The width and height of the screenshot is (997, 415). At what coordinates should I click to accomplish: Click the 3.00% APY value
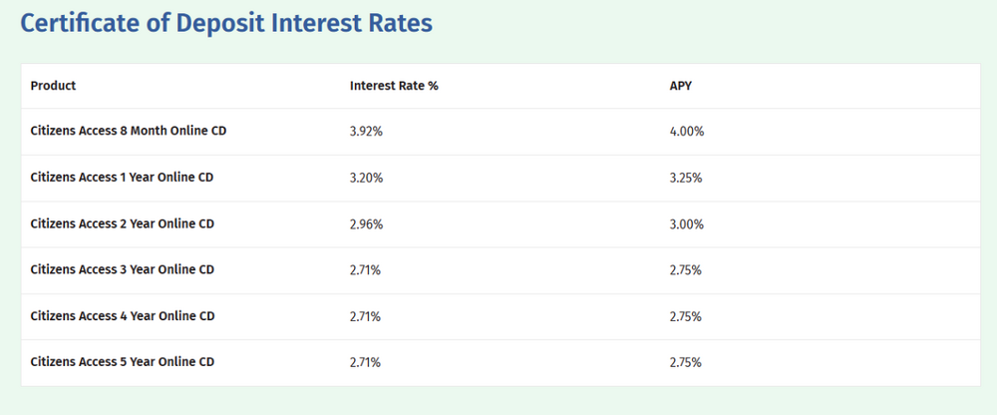click(686, 224)
